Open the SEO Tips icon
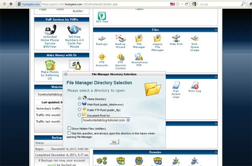This screenshot has width=252, height=166. point(102,17)
